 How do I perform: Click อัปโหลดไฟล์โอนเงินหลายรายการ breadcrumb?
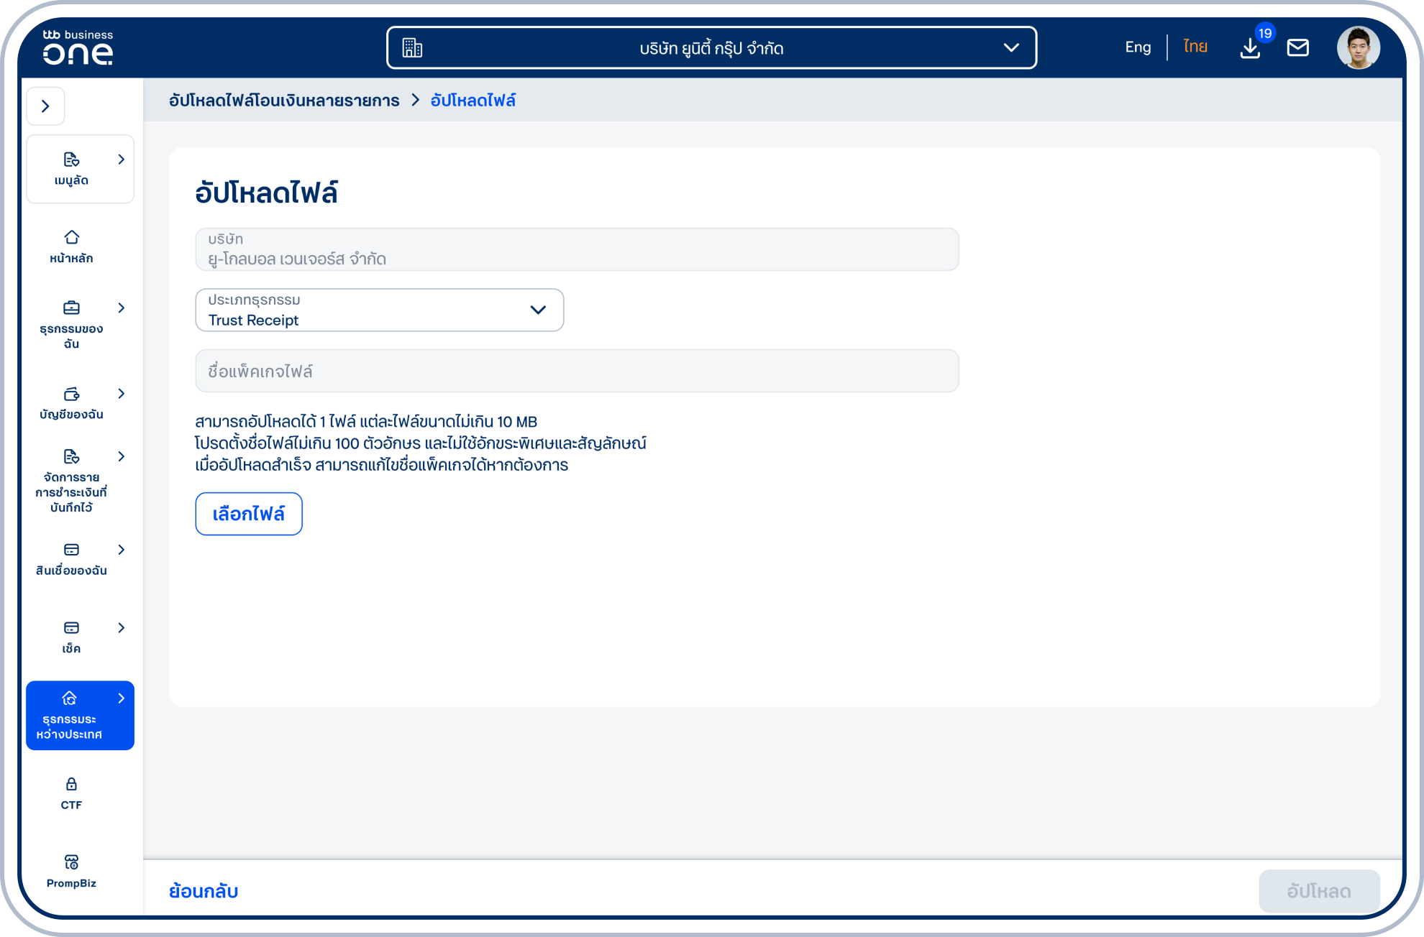coord(284,101)
